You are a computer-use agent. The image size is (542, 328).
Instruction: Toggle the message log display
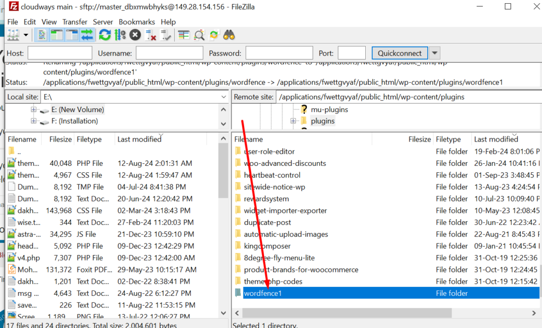tap(41, 35)
